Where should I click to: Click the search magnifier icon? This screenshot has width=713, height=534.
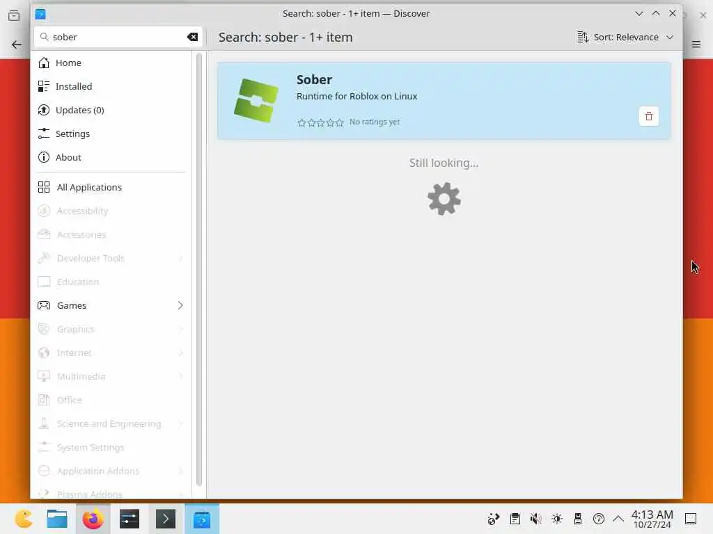point(44,37)
